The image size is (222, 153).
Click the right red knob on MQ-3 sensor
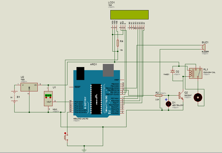tap(50, 98)
